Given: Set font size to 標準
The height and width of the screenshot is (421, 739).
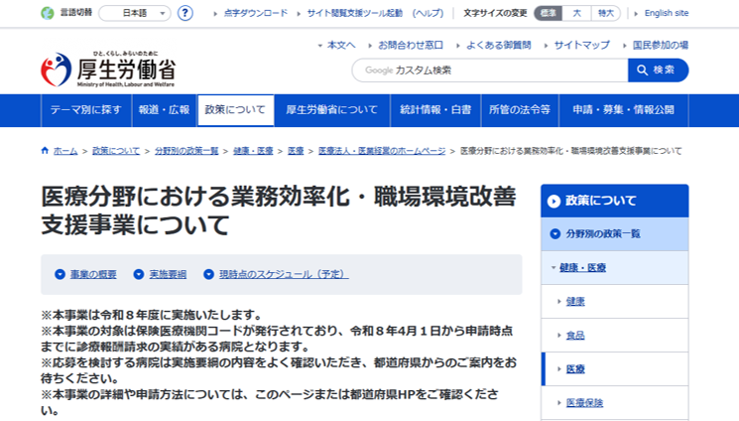Looking at the screenshot, I should click(549, 13).
